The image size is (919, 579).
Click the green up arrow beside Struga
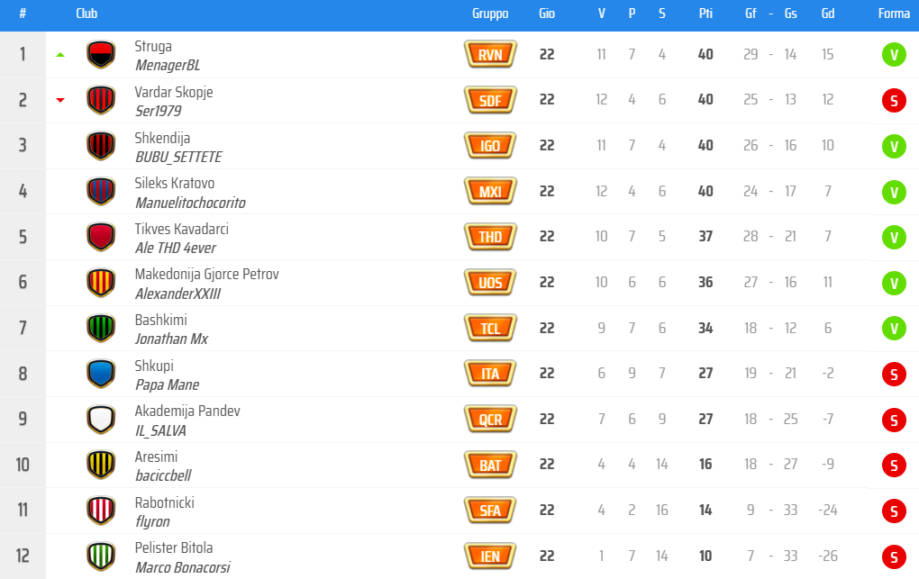(x=60, y=55)
